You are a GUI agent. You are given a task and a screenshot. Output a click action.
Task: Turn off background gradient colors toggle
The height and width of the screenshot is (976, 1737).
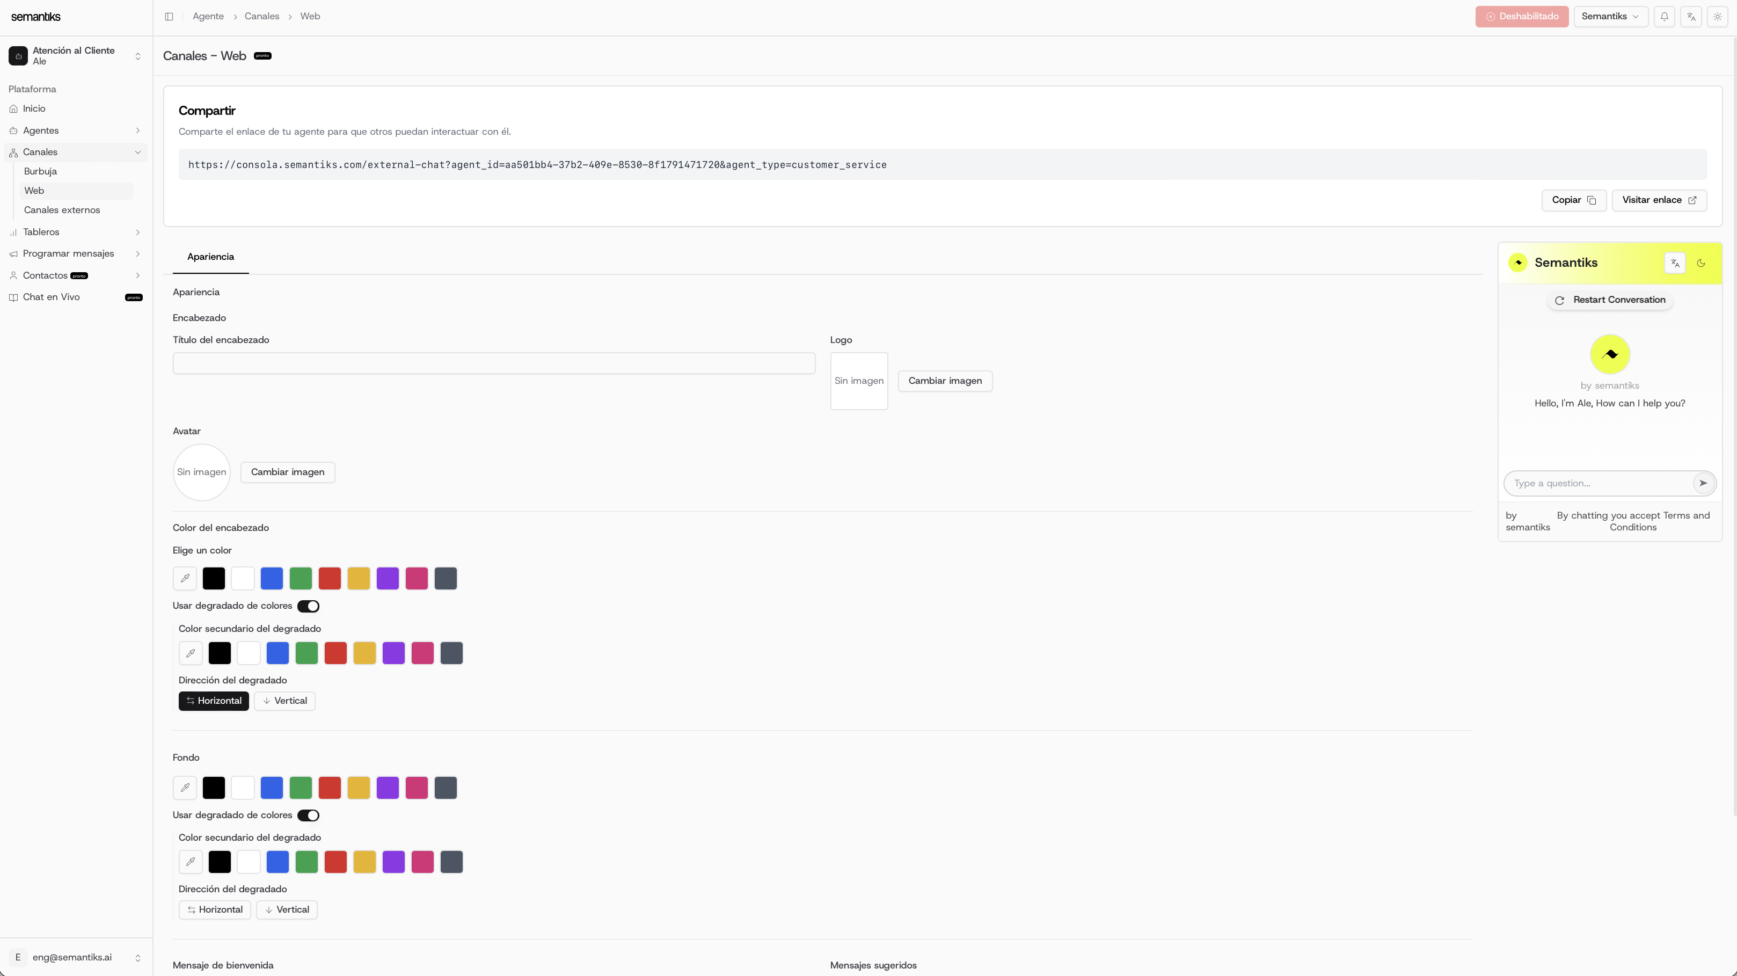(308, 815)
